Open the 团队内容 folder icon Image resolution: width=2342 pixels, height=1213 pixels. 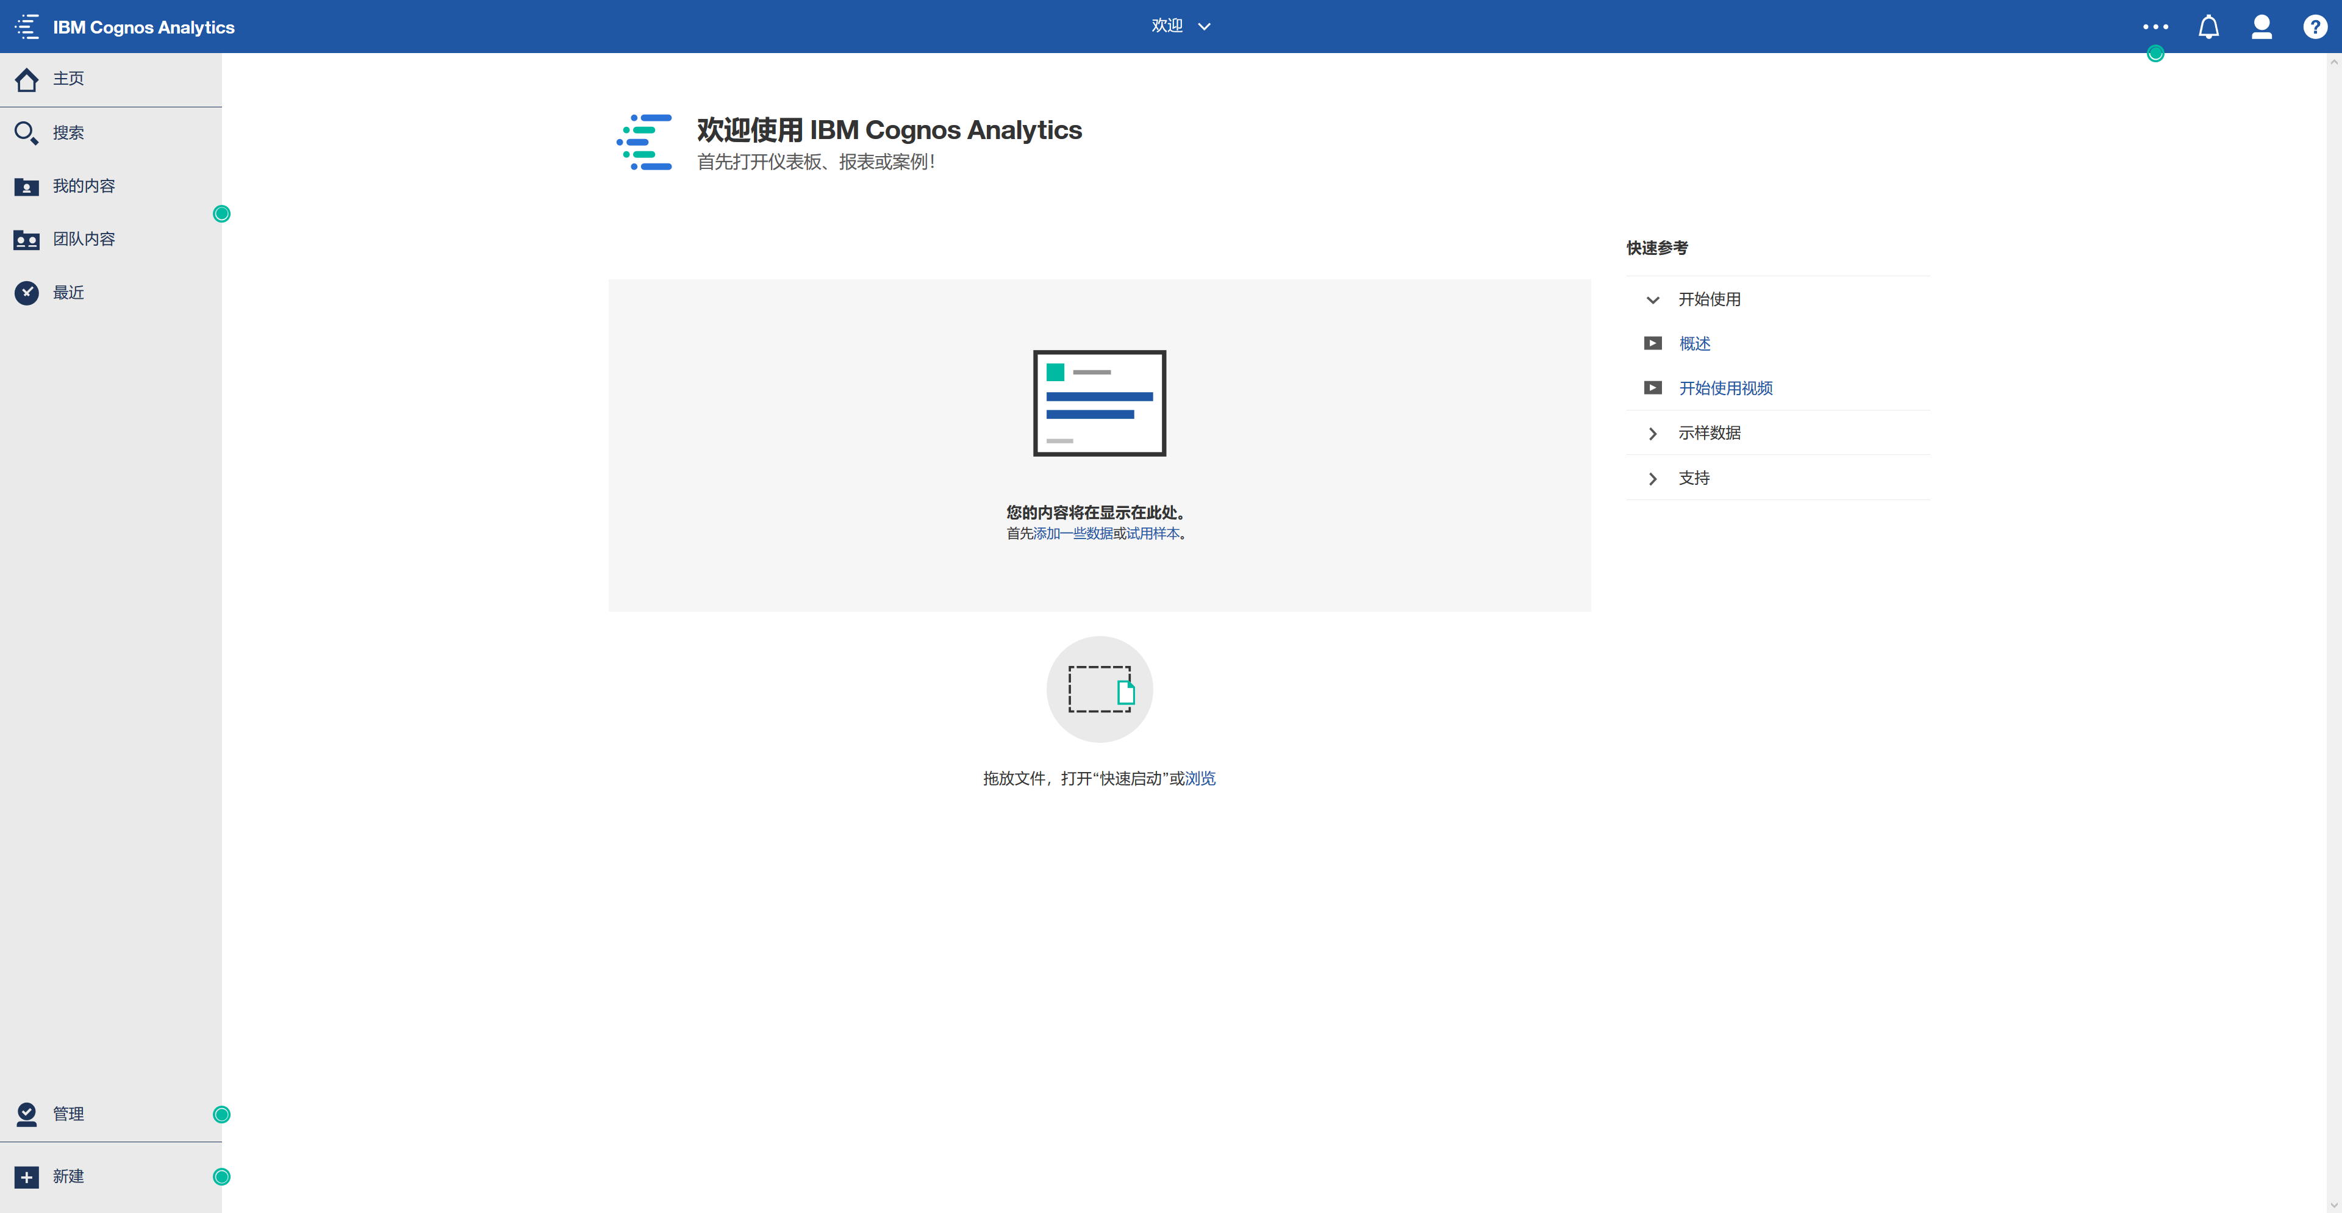pos(26,240)
